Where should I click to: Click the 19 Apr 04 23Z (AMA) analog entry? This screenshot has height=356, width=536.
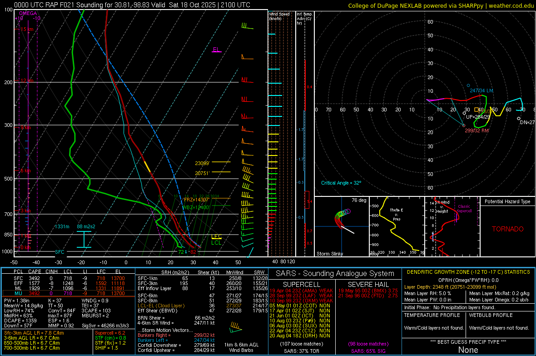pyautogui.click(x=301, y=291)
